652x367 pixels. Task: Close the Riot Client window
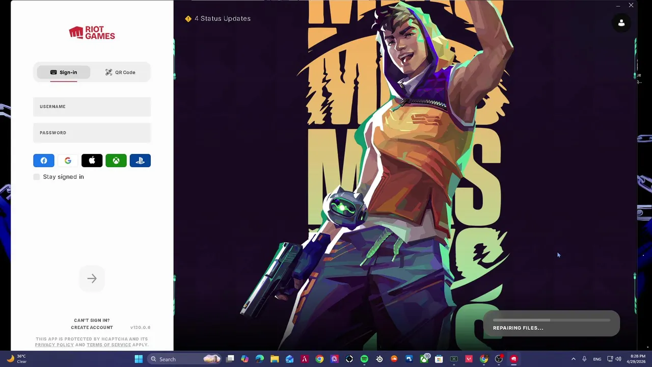[x=631, y=6]
